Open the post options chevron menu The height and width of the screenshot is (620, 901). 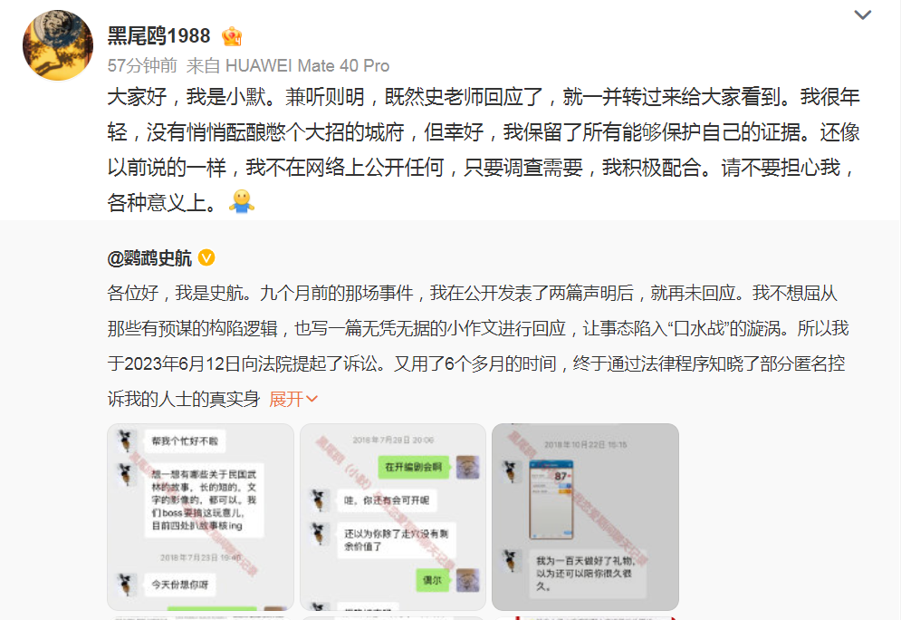pos(862,15)
